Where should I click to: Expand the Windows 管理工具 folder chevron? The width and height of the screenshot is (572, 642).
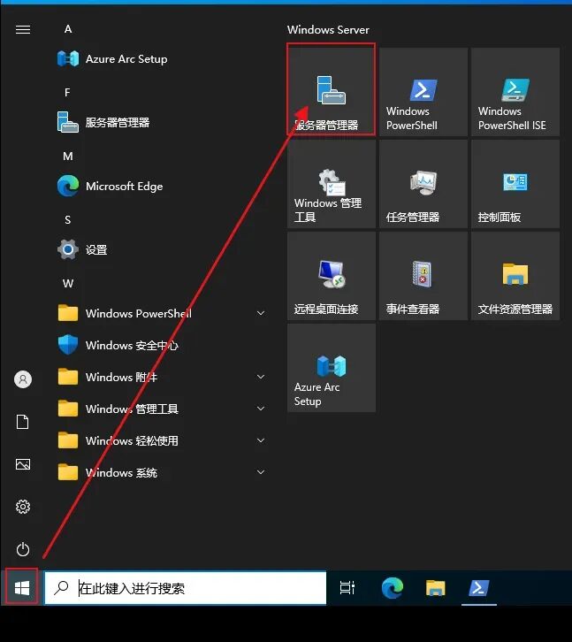[x=261, y=409]
